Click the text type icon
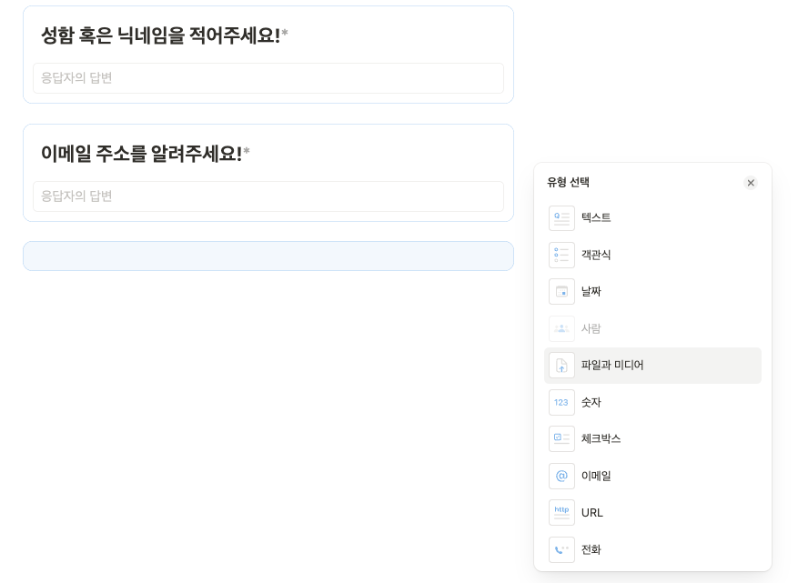The width and height of the screenshot is (798, 583). pos(561,218)
